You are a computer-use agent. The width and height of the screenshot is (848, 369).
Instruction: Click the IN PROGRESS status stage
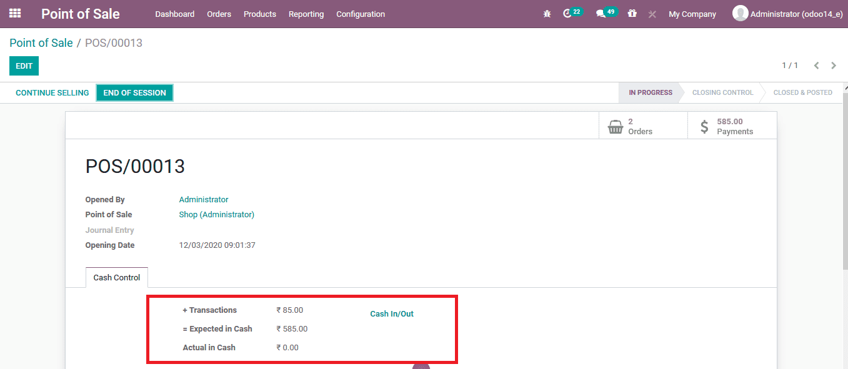pyautogui.click(x=651, y=92)
